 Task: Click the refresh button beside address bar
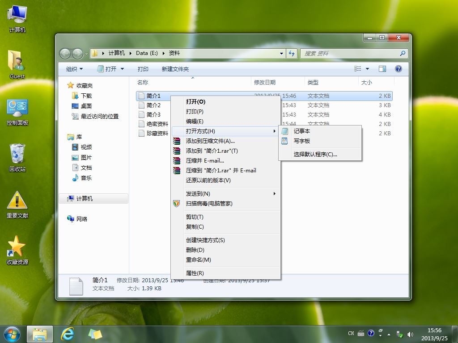[292, 54]
